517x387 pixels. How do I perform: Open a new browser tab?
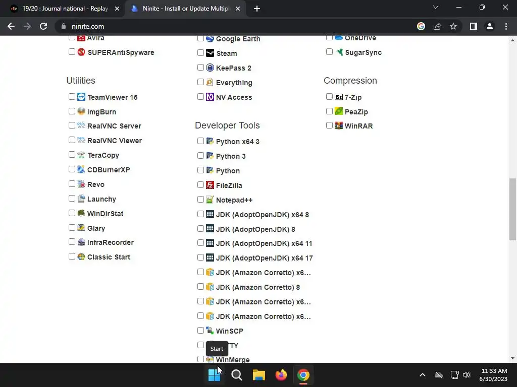coord(257,9)
